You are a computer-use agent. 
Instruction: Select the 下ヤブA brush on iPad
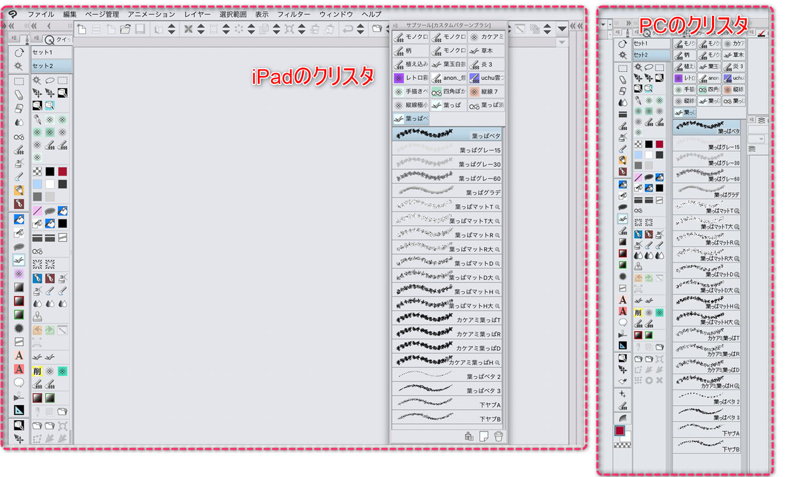point(447,404)
